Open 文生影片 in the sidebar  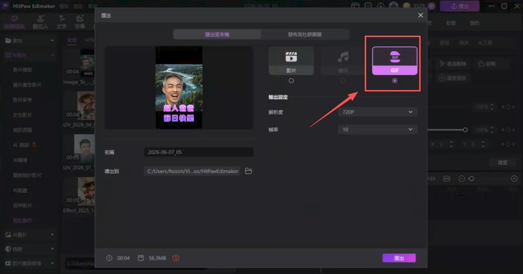coord(23,115)
